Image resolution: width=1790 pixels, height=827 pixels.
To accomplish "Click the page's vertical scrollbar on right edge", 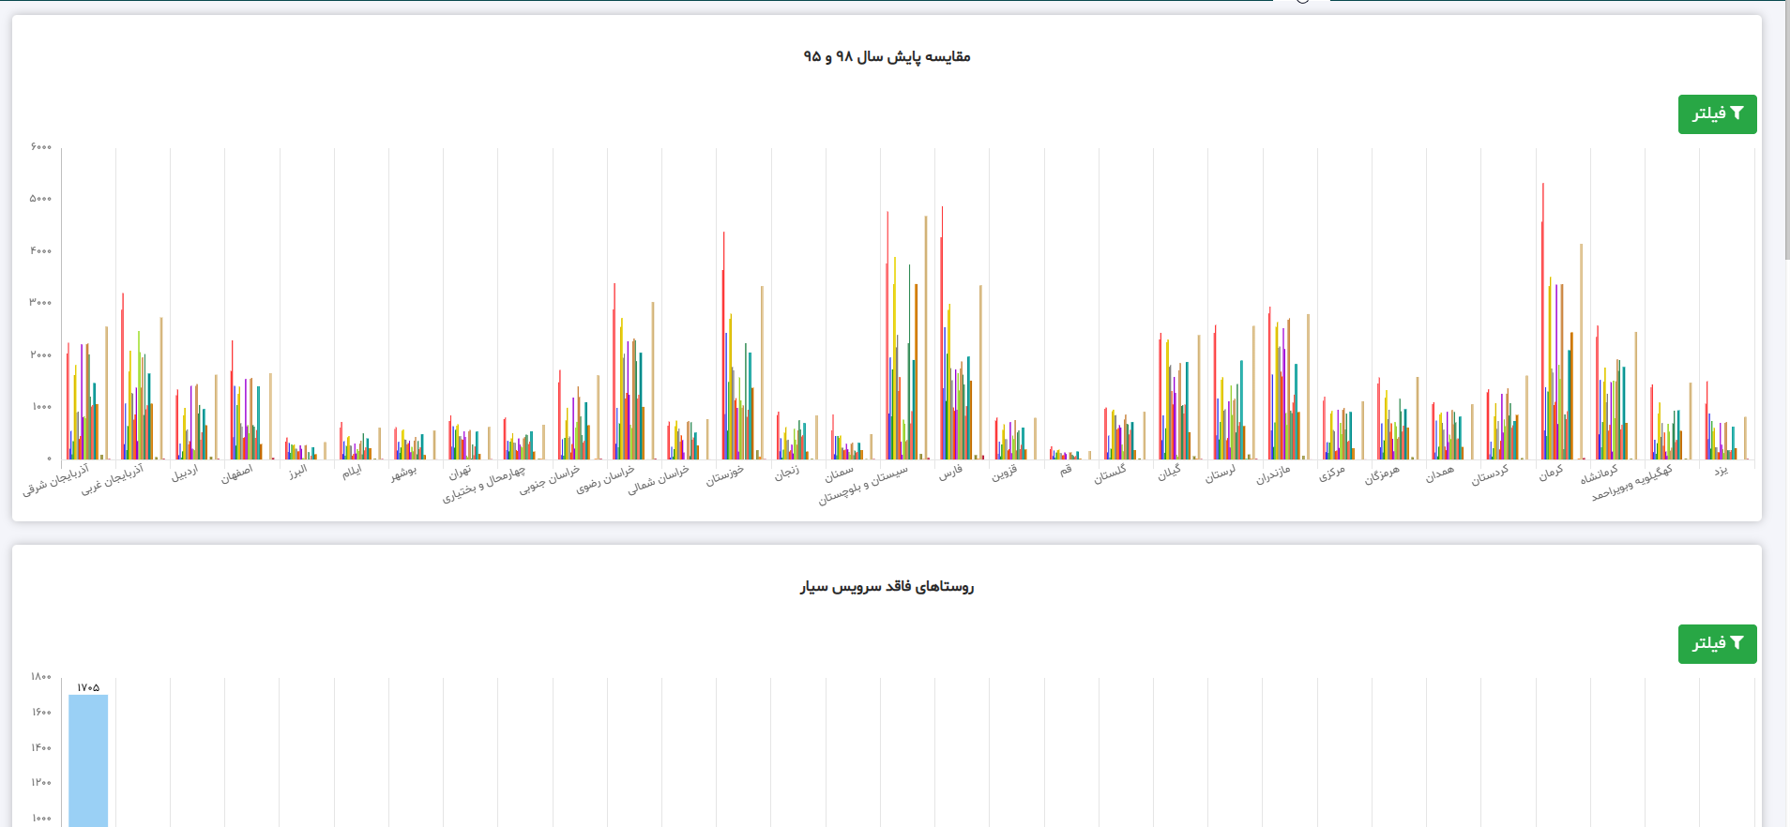I will (x=1784, y=131).
